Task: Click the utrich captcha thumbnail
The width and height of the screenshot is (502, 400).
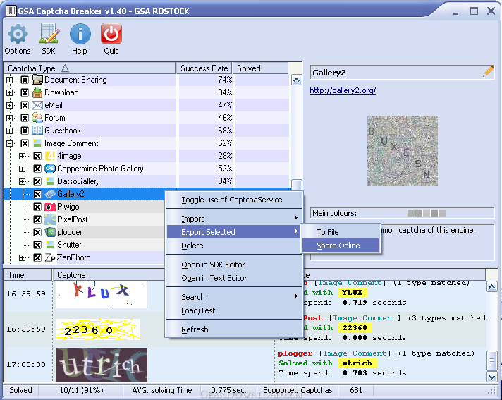Action: tap(102, 365)
